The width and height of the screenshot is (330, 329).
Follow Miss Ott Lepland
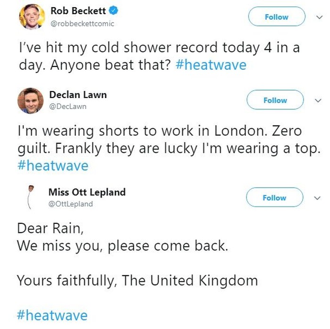[x=274, y=198]
